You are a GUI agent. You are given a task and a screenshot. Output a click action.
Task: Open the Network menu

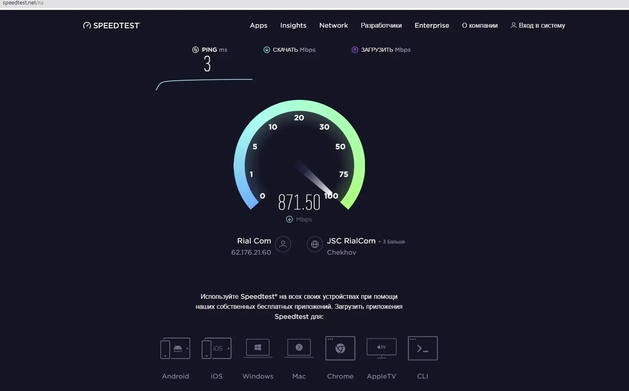tap(334, 25)
